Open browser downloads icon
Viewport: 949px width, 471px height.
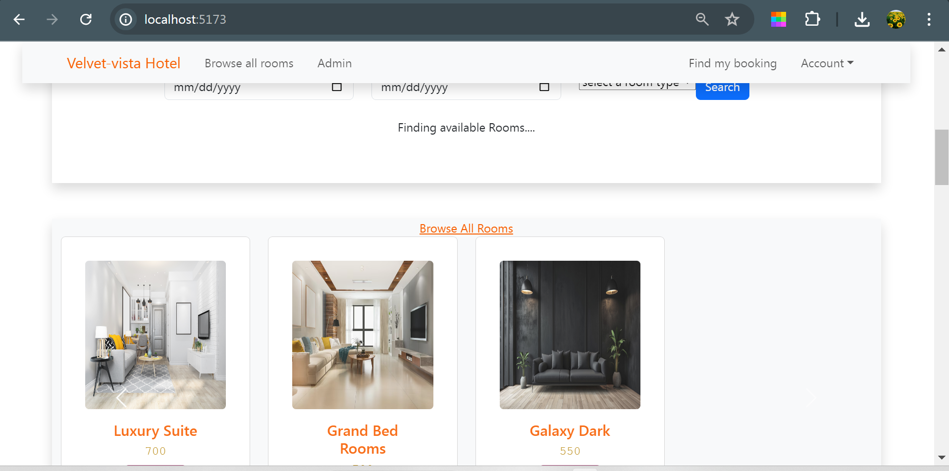pos(862,19)
